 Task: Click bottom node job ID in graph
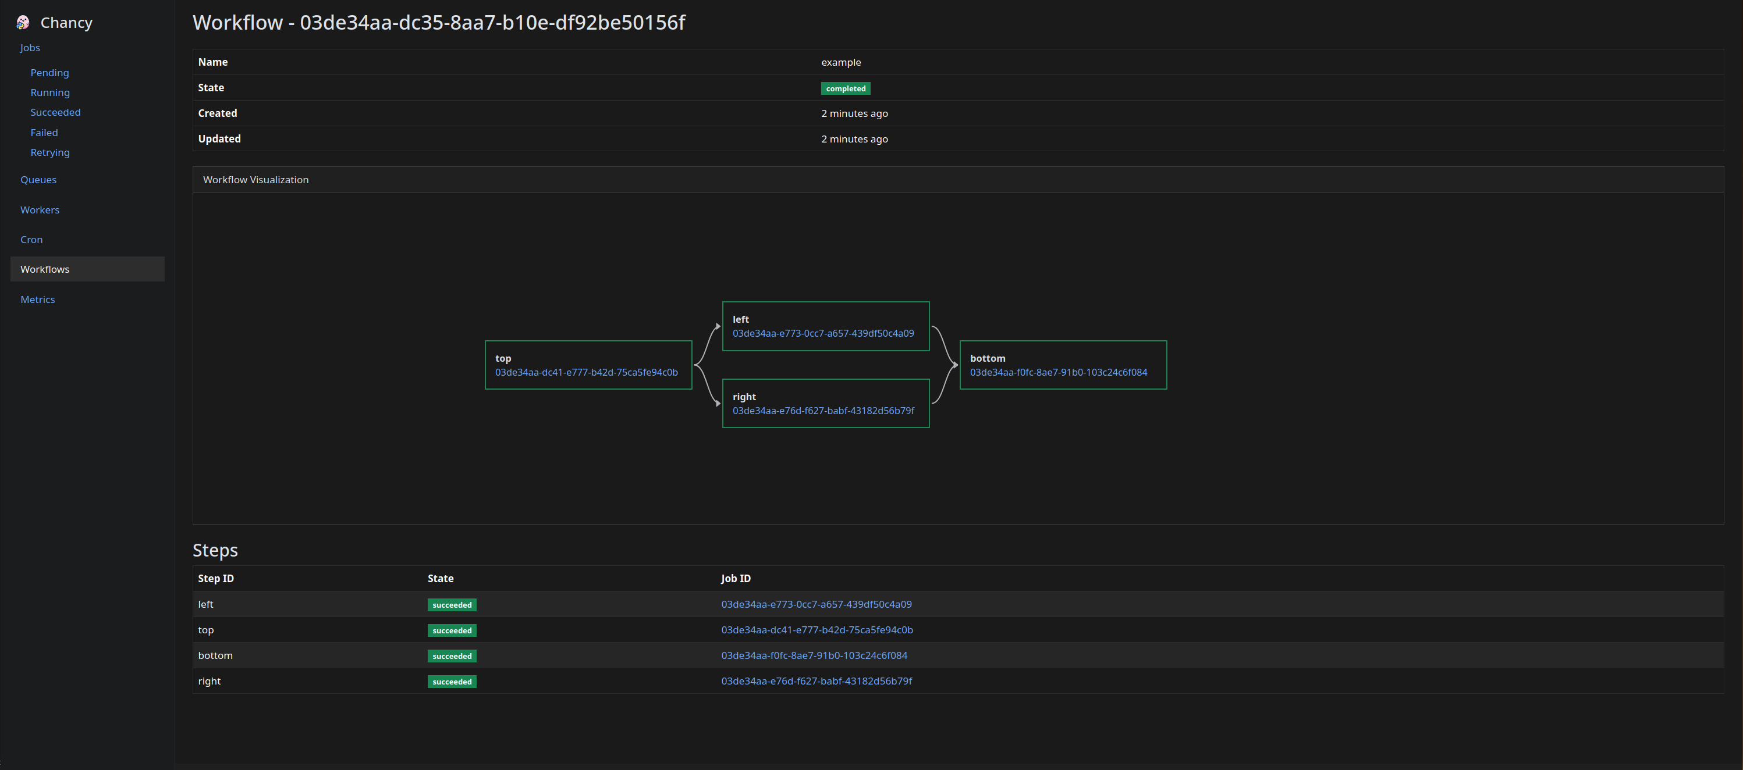click(1058, 372)
